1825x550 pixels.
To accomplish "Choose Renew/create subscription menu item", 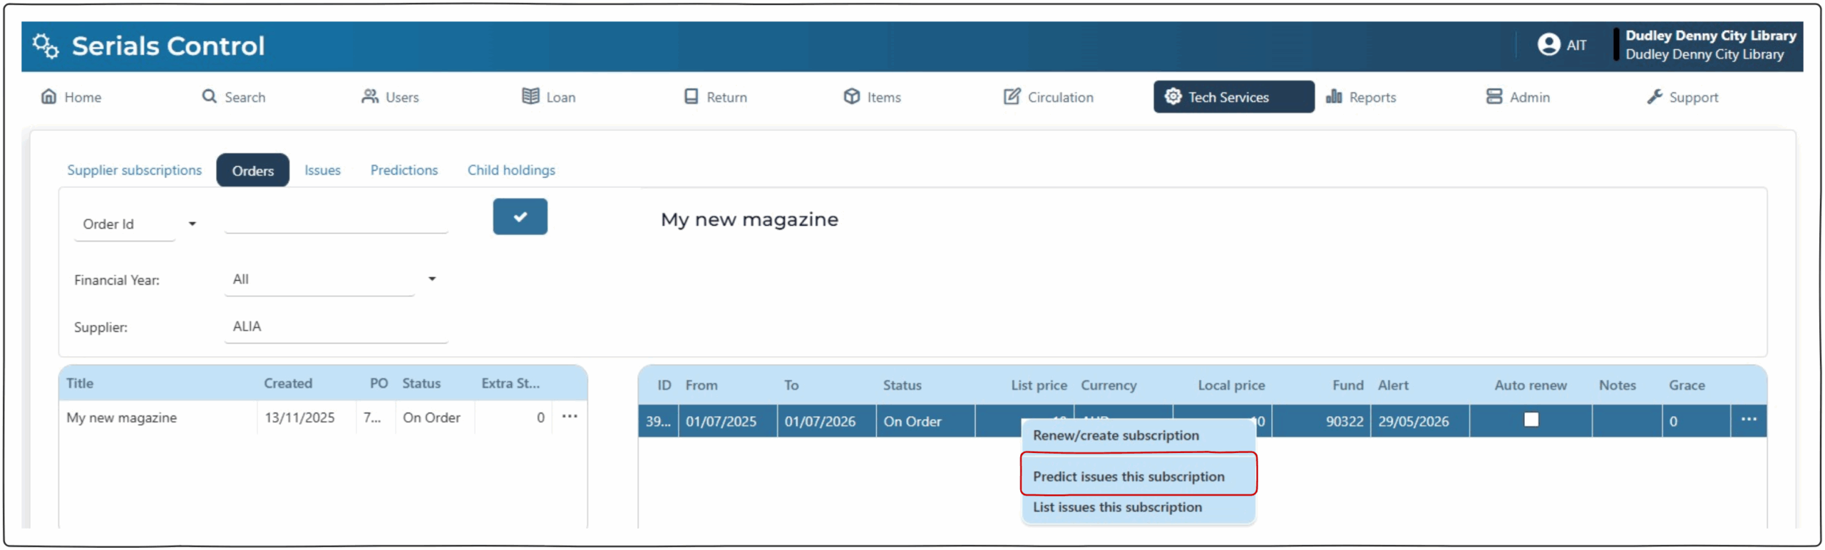I will point(1116,435).
